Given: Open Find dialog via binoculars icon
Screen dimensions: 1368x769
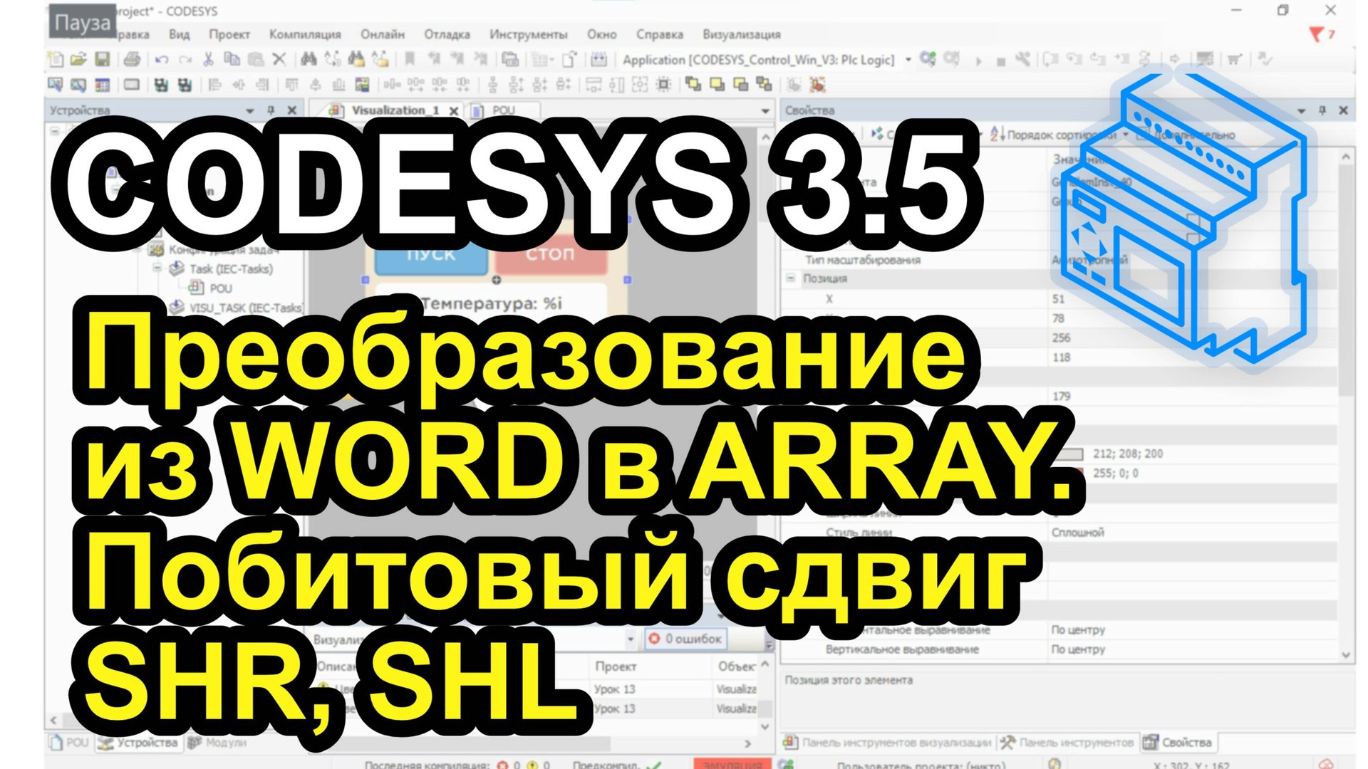Looking at the screenshot, I should 307,59.
